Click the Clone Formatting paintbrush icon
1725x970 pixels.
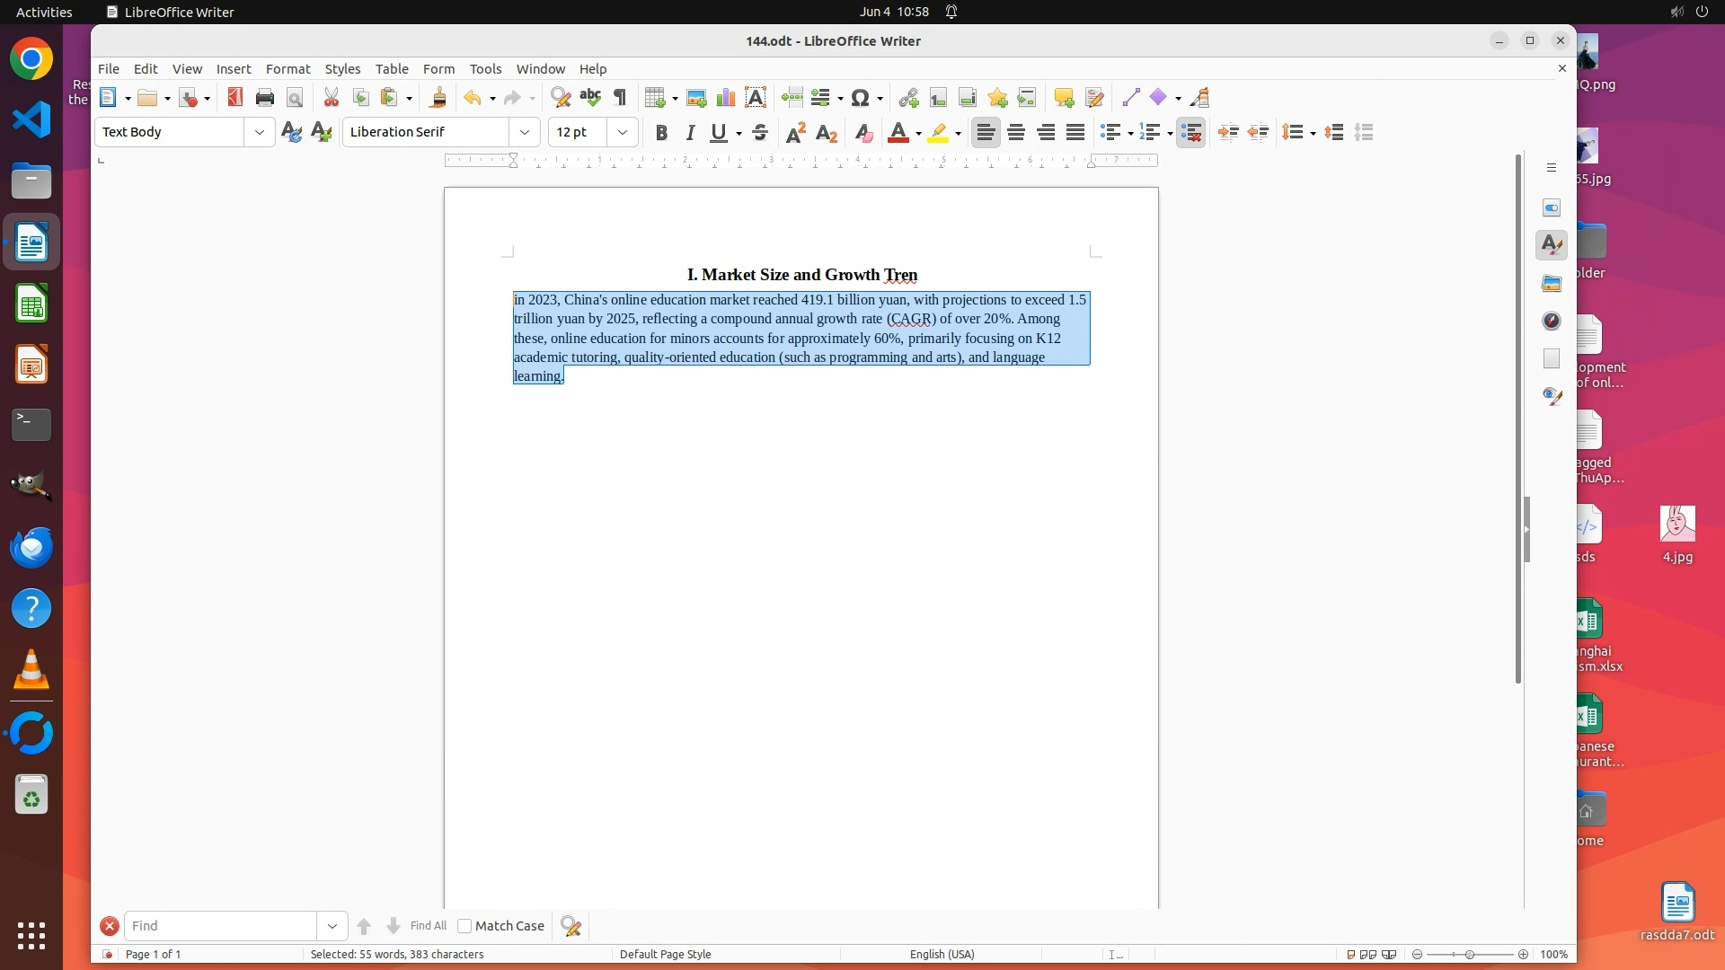pos(438,98)
